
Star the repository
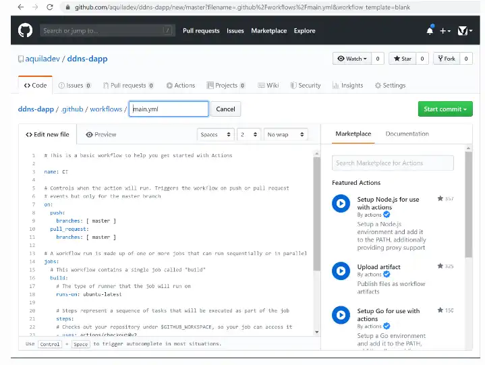pos(403,59)
